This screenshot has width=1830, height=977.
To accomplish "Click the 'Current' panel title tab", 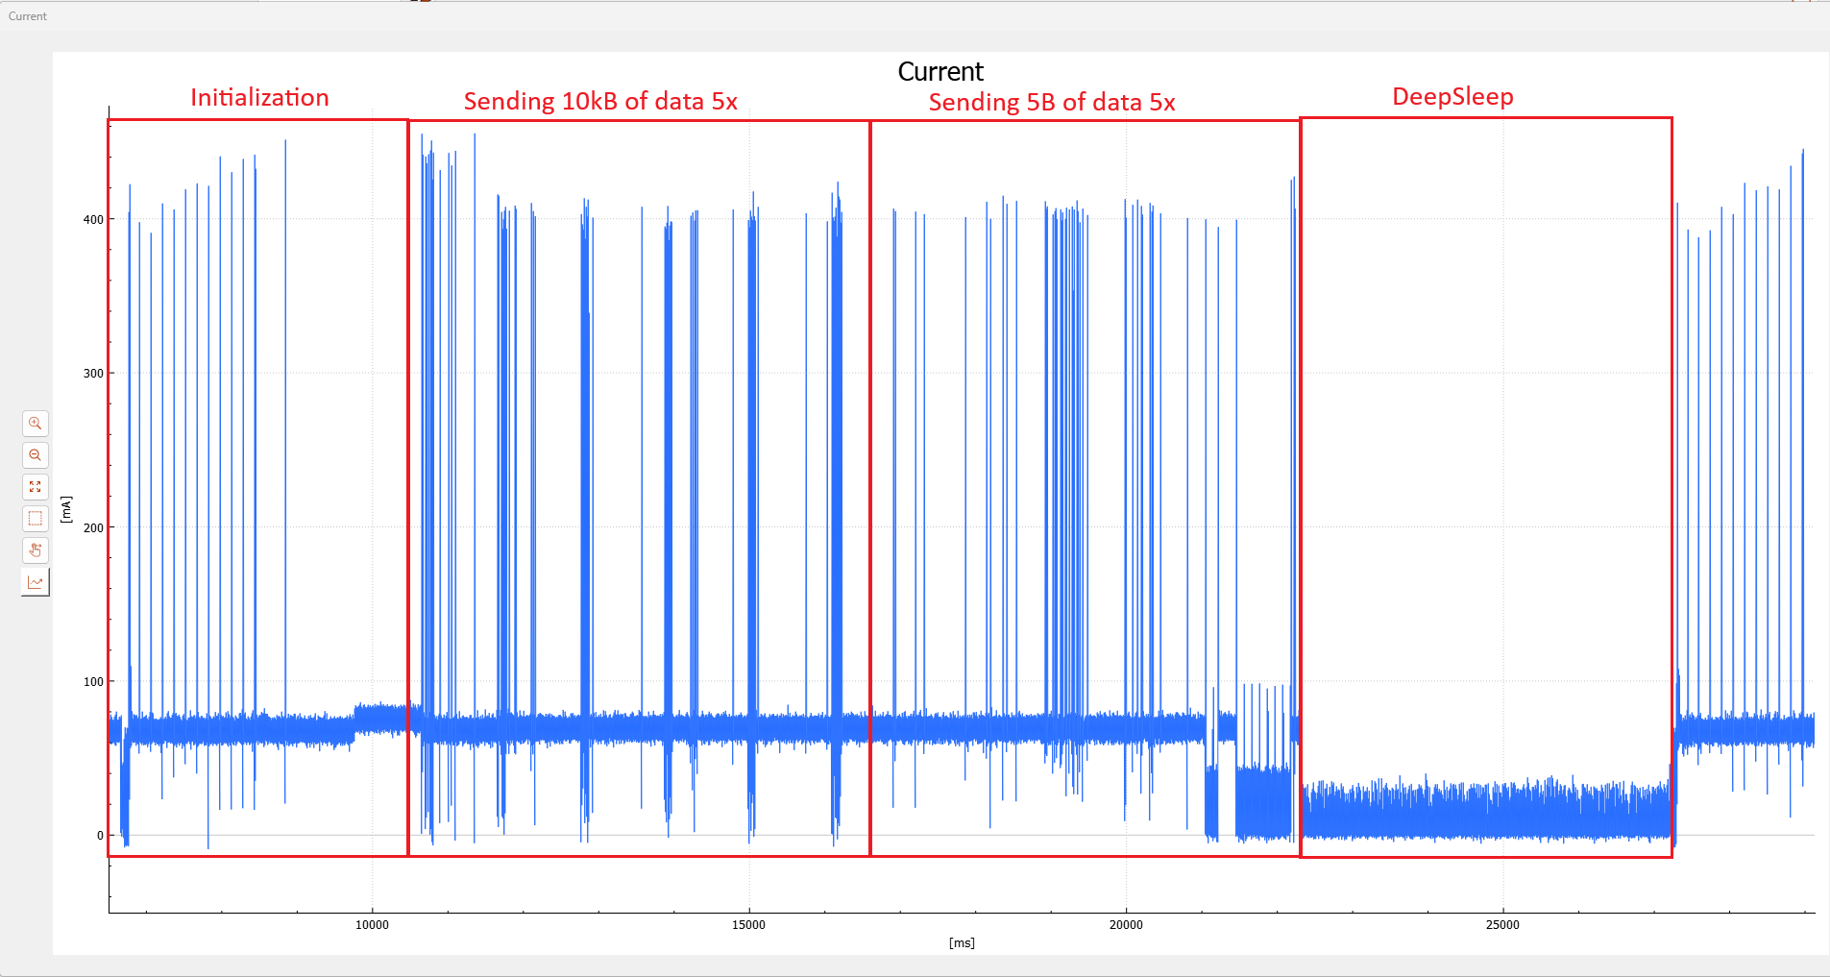I will (28, 16).
